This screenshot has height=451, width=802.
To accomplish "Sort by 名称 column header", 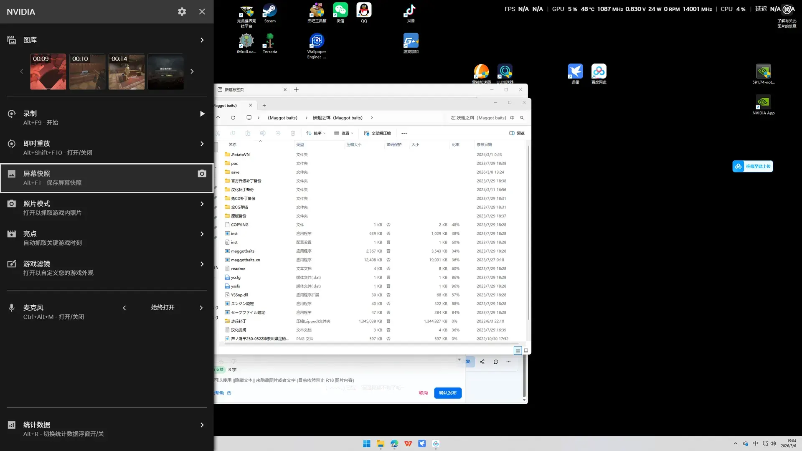I will 232,144.
